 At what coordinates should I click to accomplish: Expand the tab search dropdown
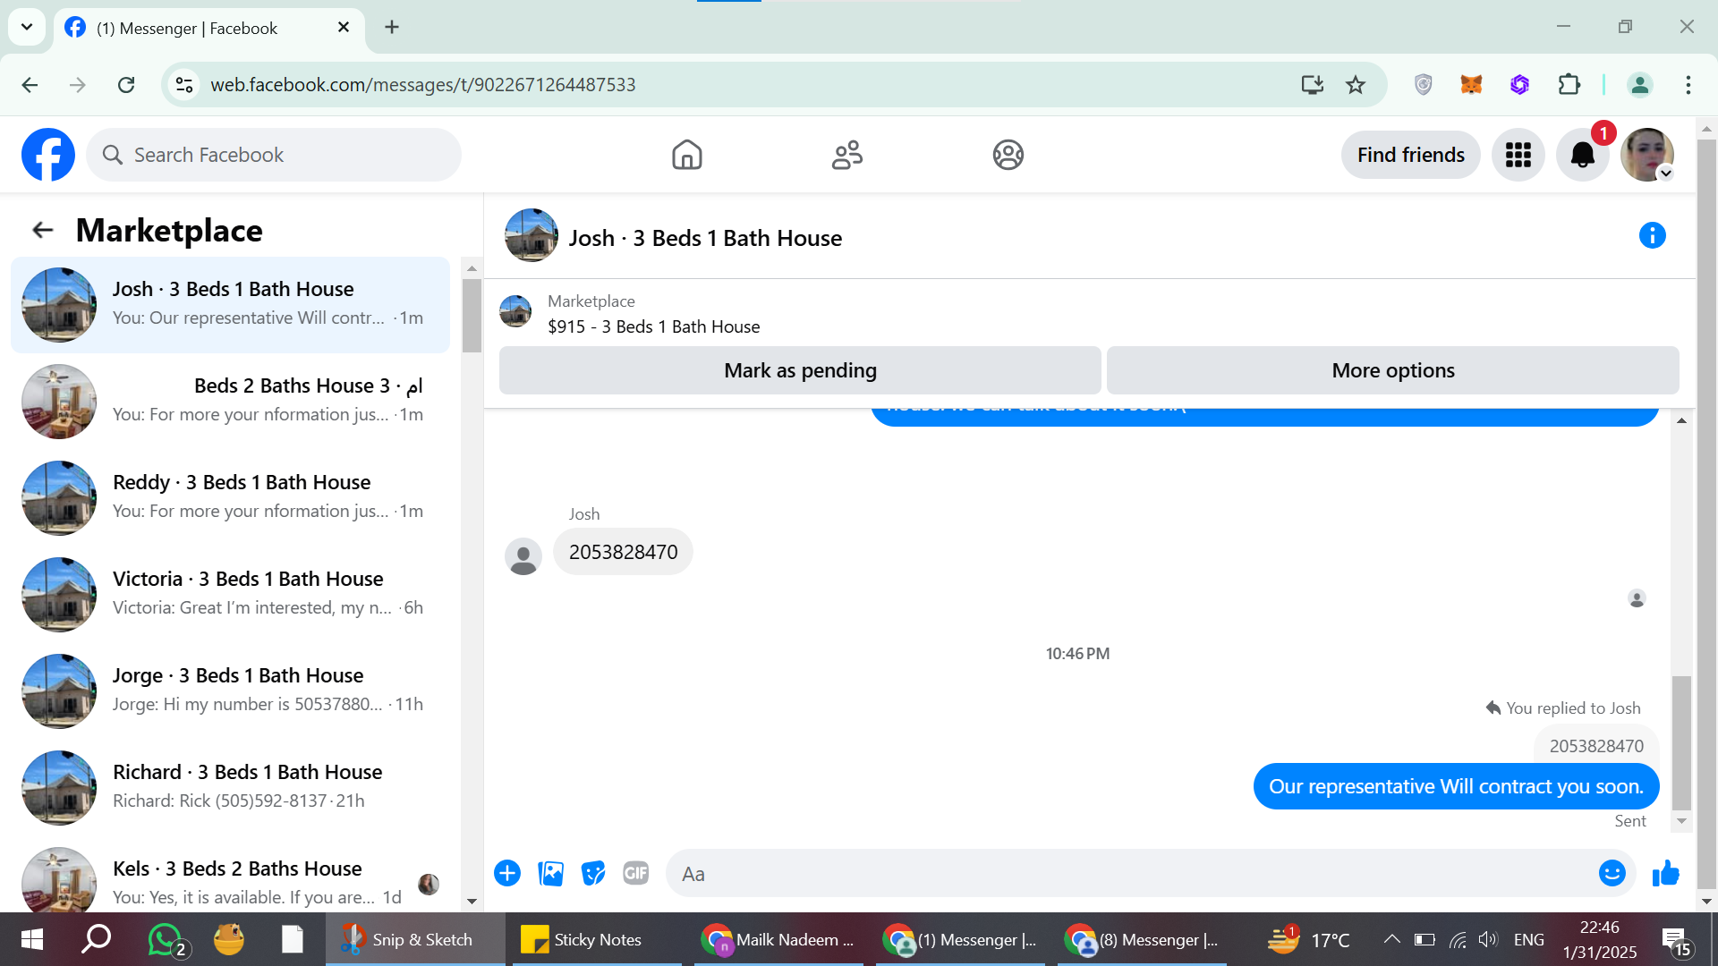(27, 28)
